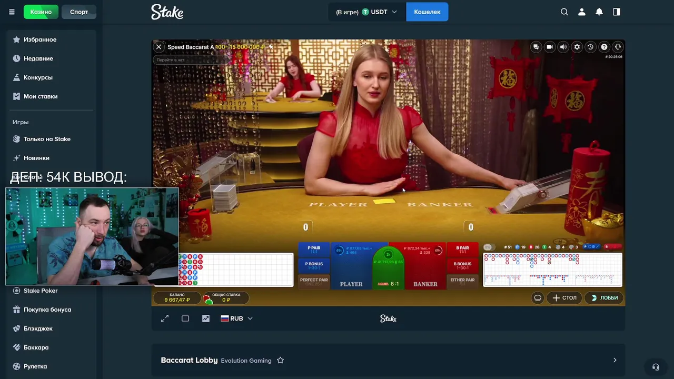Bet on B PAIR 11:1
Screen dimensions: 674x379
pos(462,250)
